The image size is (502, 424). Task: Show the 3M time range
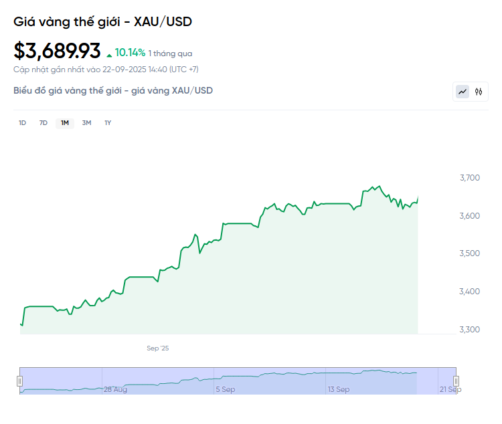pyautogui.click(x=86, y=123)
